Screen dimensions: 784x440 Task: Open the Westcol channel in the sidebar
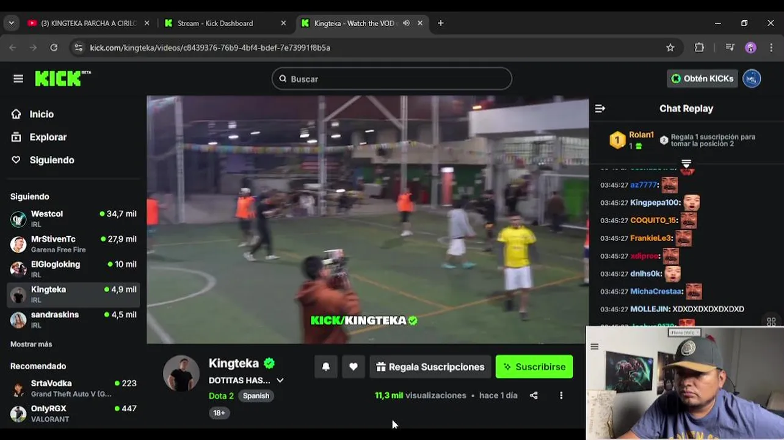[73, 218]
